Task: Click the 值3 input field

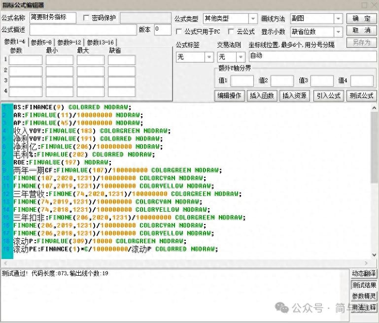Action: coord(322,81)
